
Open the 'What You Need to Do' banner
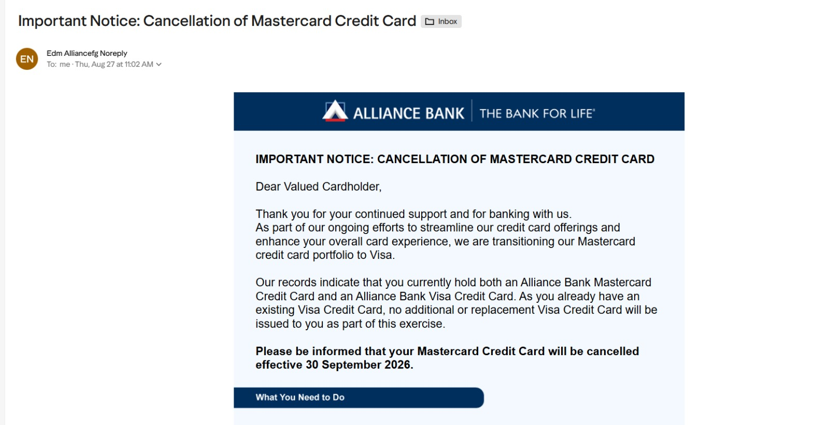359,398
